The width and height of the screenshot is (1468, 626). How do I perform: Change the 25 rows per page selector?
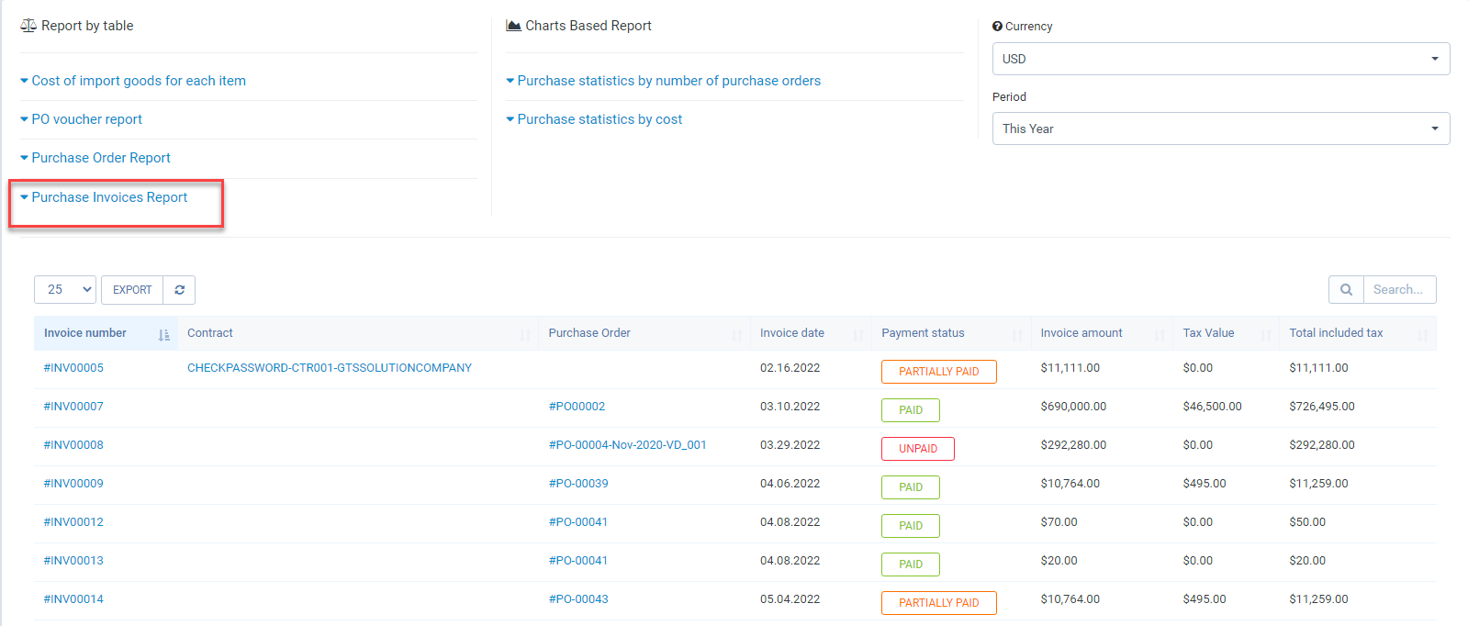pyautogui.click(x=65, y=290)
